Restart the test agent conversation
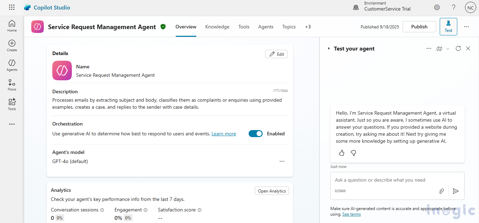Viewport: 479px width, 223px height. [458, 48]
